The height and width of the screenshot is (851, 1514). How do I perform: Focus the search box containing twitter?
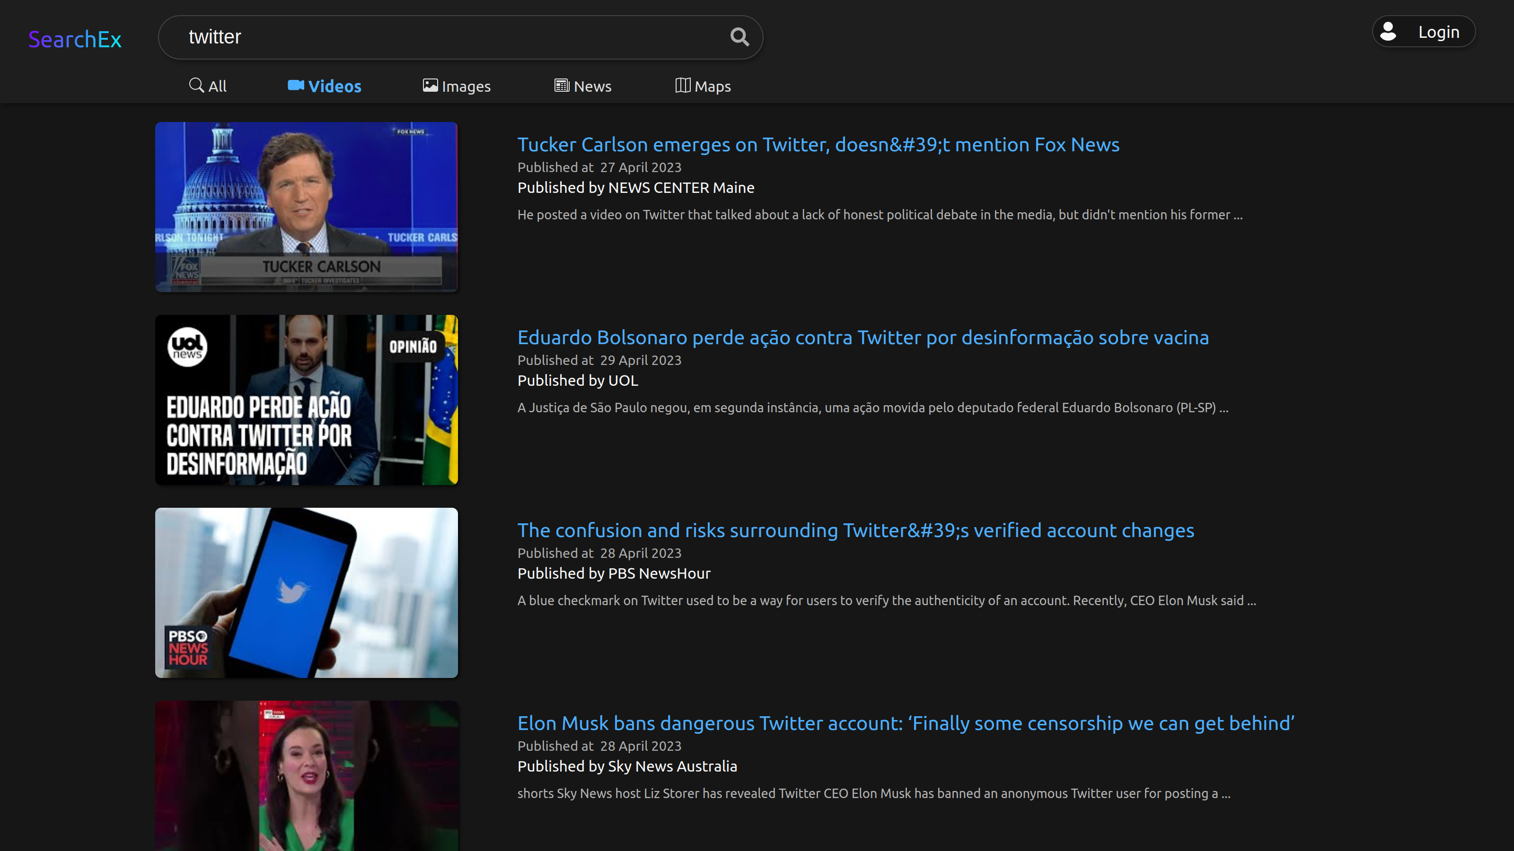(x=447, y=37)
